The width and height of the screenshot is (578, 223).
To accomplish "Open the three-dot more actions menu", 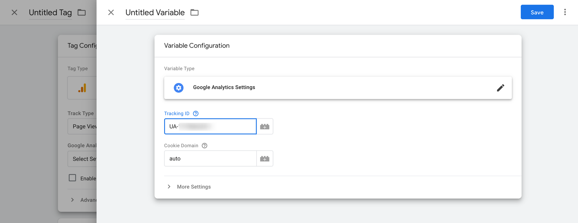I will [x=565, y=12].
